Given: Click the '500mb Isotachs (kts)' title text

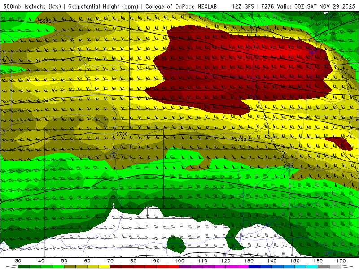Looking at the screenshot, I should coord(32,6).
